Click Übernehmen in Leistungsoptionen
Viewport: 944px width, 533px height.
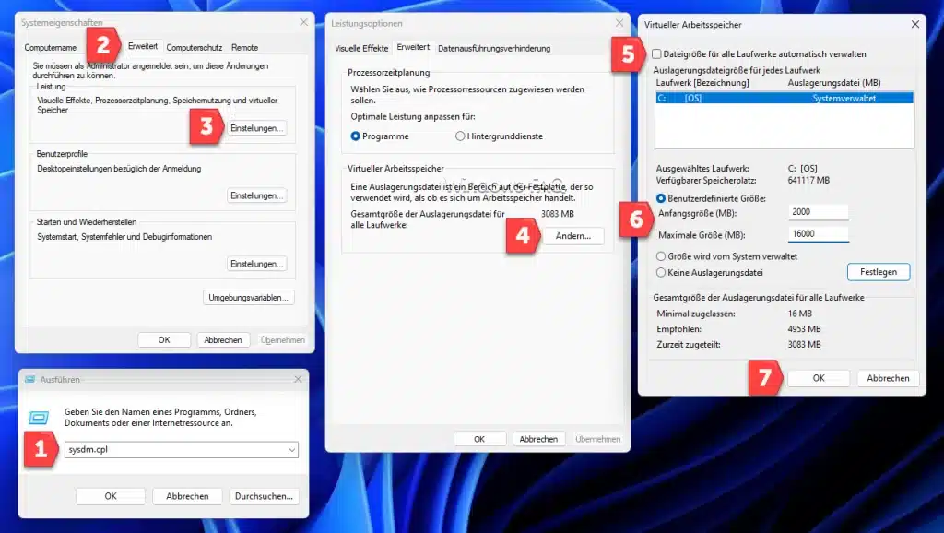tap(597, 439)
